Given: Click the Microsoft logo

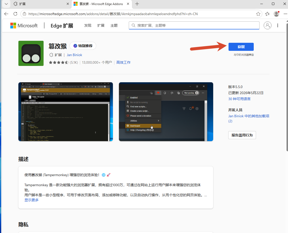Looking at the screenshot, I should pos(24,25).
